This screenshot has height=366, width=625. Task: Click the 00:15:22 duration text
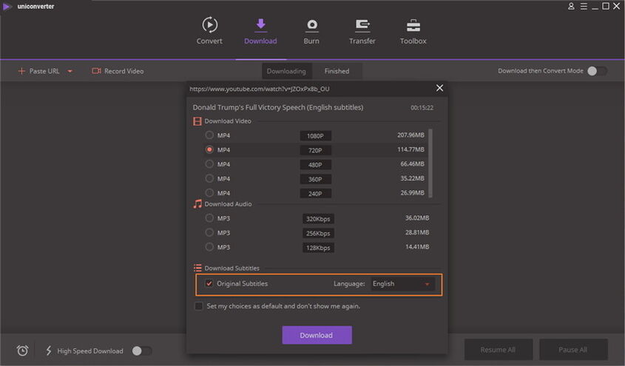[422, 107]
